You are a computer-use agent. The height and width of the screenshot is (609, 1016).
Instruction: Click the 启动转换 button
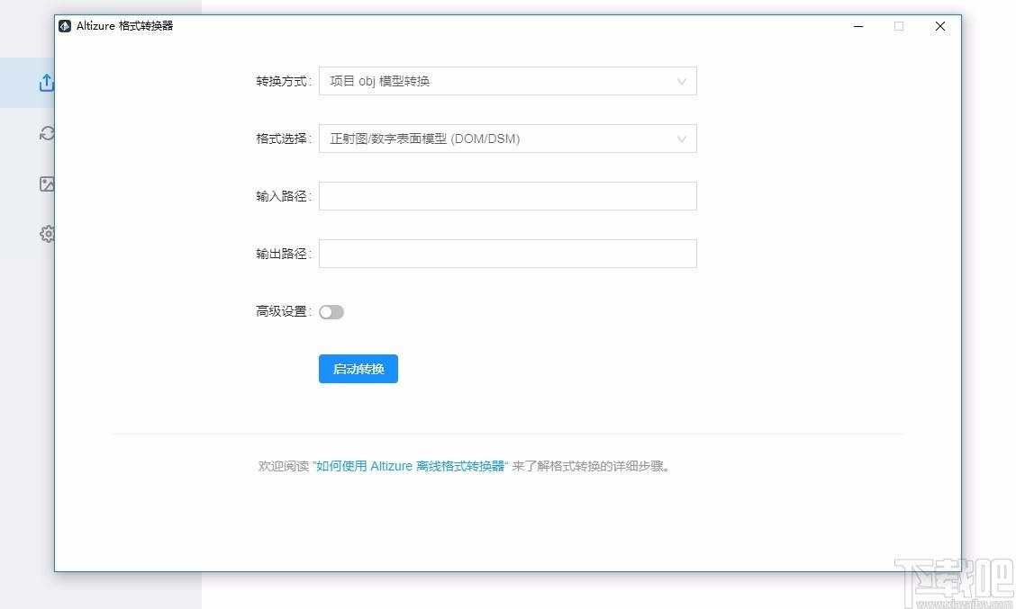point(358,369)
